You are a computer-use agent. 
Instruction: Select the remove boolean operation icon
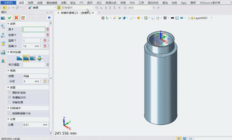click(x=33, y=58)
